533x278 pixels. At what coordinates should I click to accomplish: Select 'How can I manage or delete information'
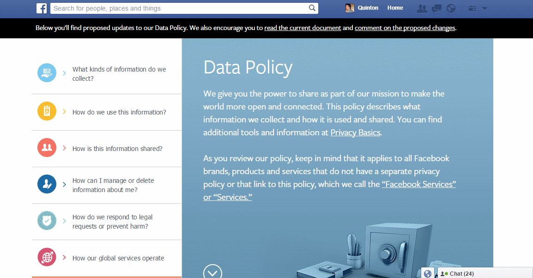click(113, 185)
